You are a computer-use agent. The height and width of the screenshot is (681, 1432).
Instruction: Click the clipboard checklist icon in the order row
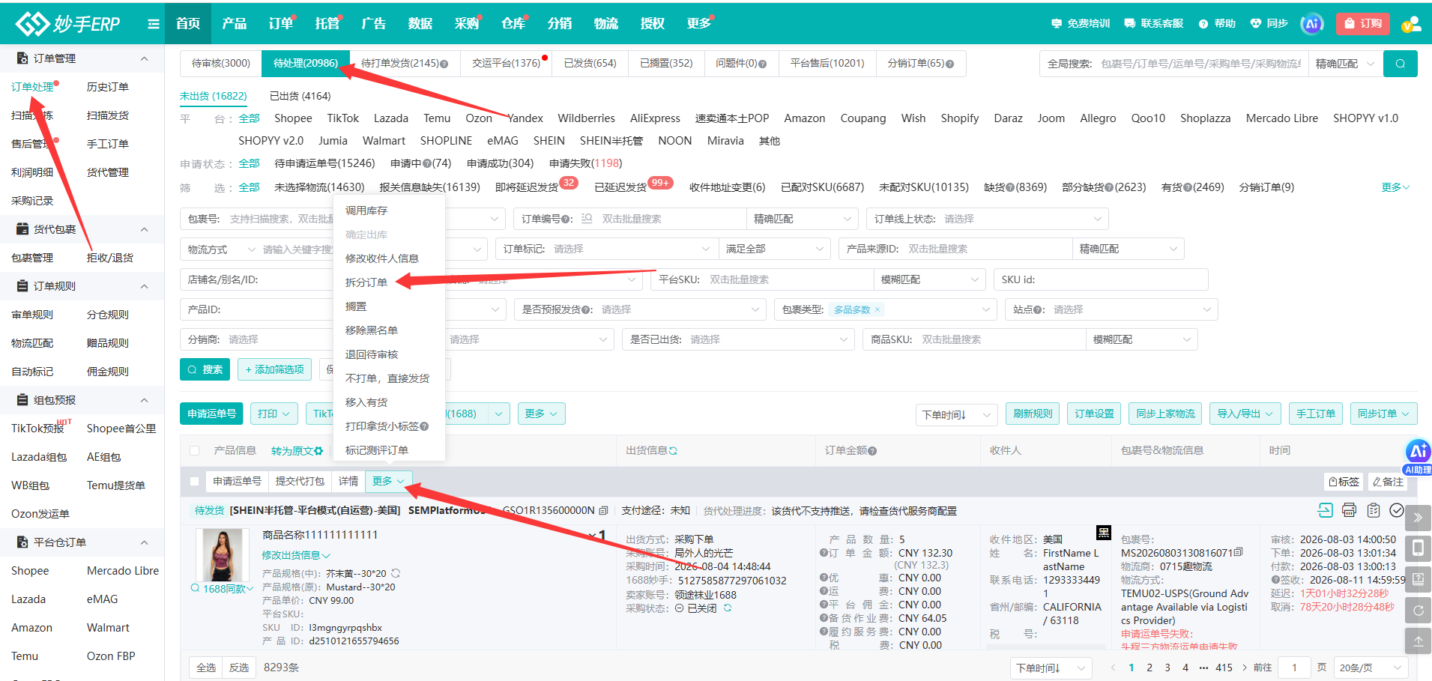coord(1373,510)
